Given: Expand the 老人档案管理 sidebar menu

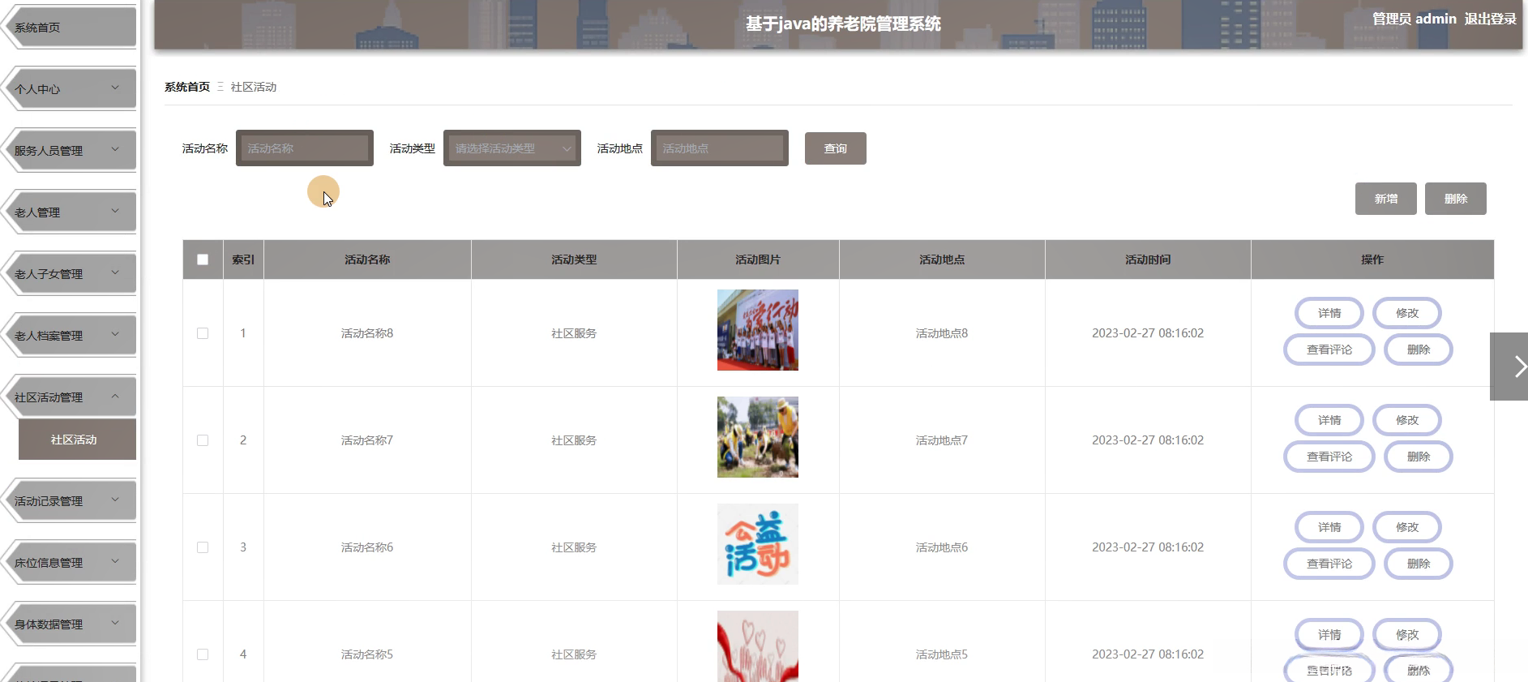Looking at the screenshot, I should (70, 336).
